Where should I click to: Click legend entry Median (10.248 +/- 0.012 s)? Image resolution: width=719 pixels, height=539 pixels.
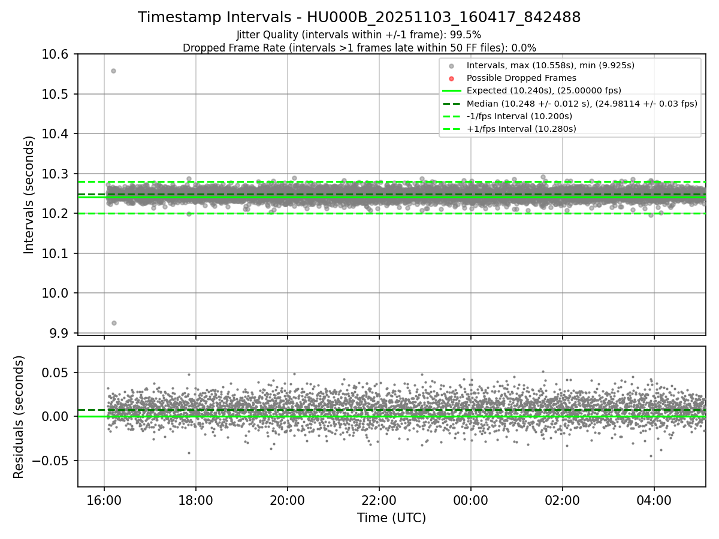pos(582,104)
